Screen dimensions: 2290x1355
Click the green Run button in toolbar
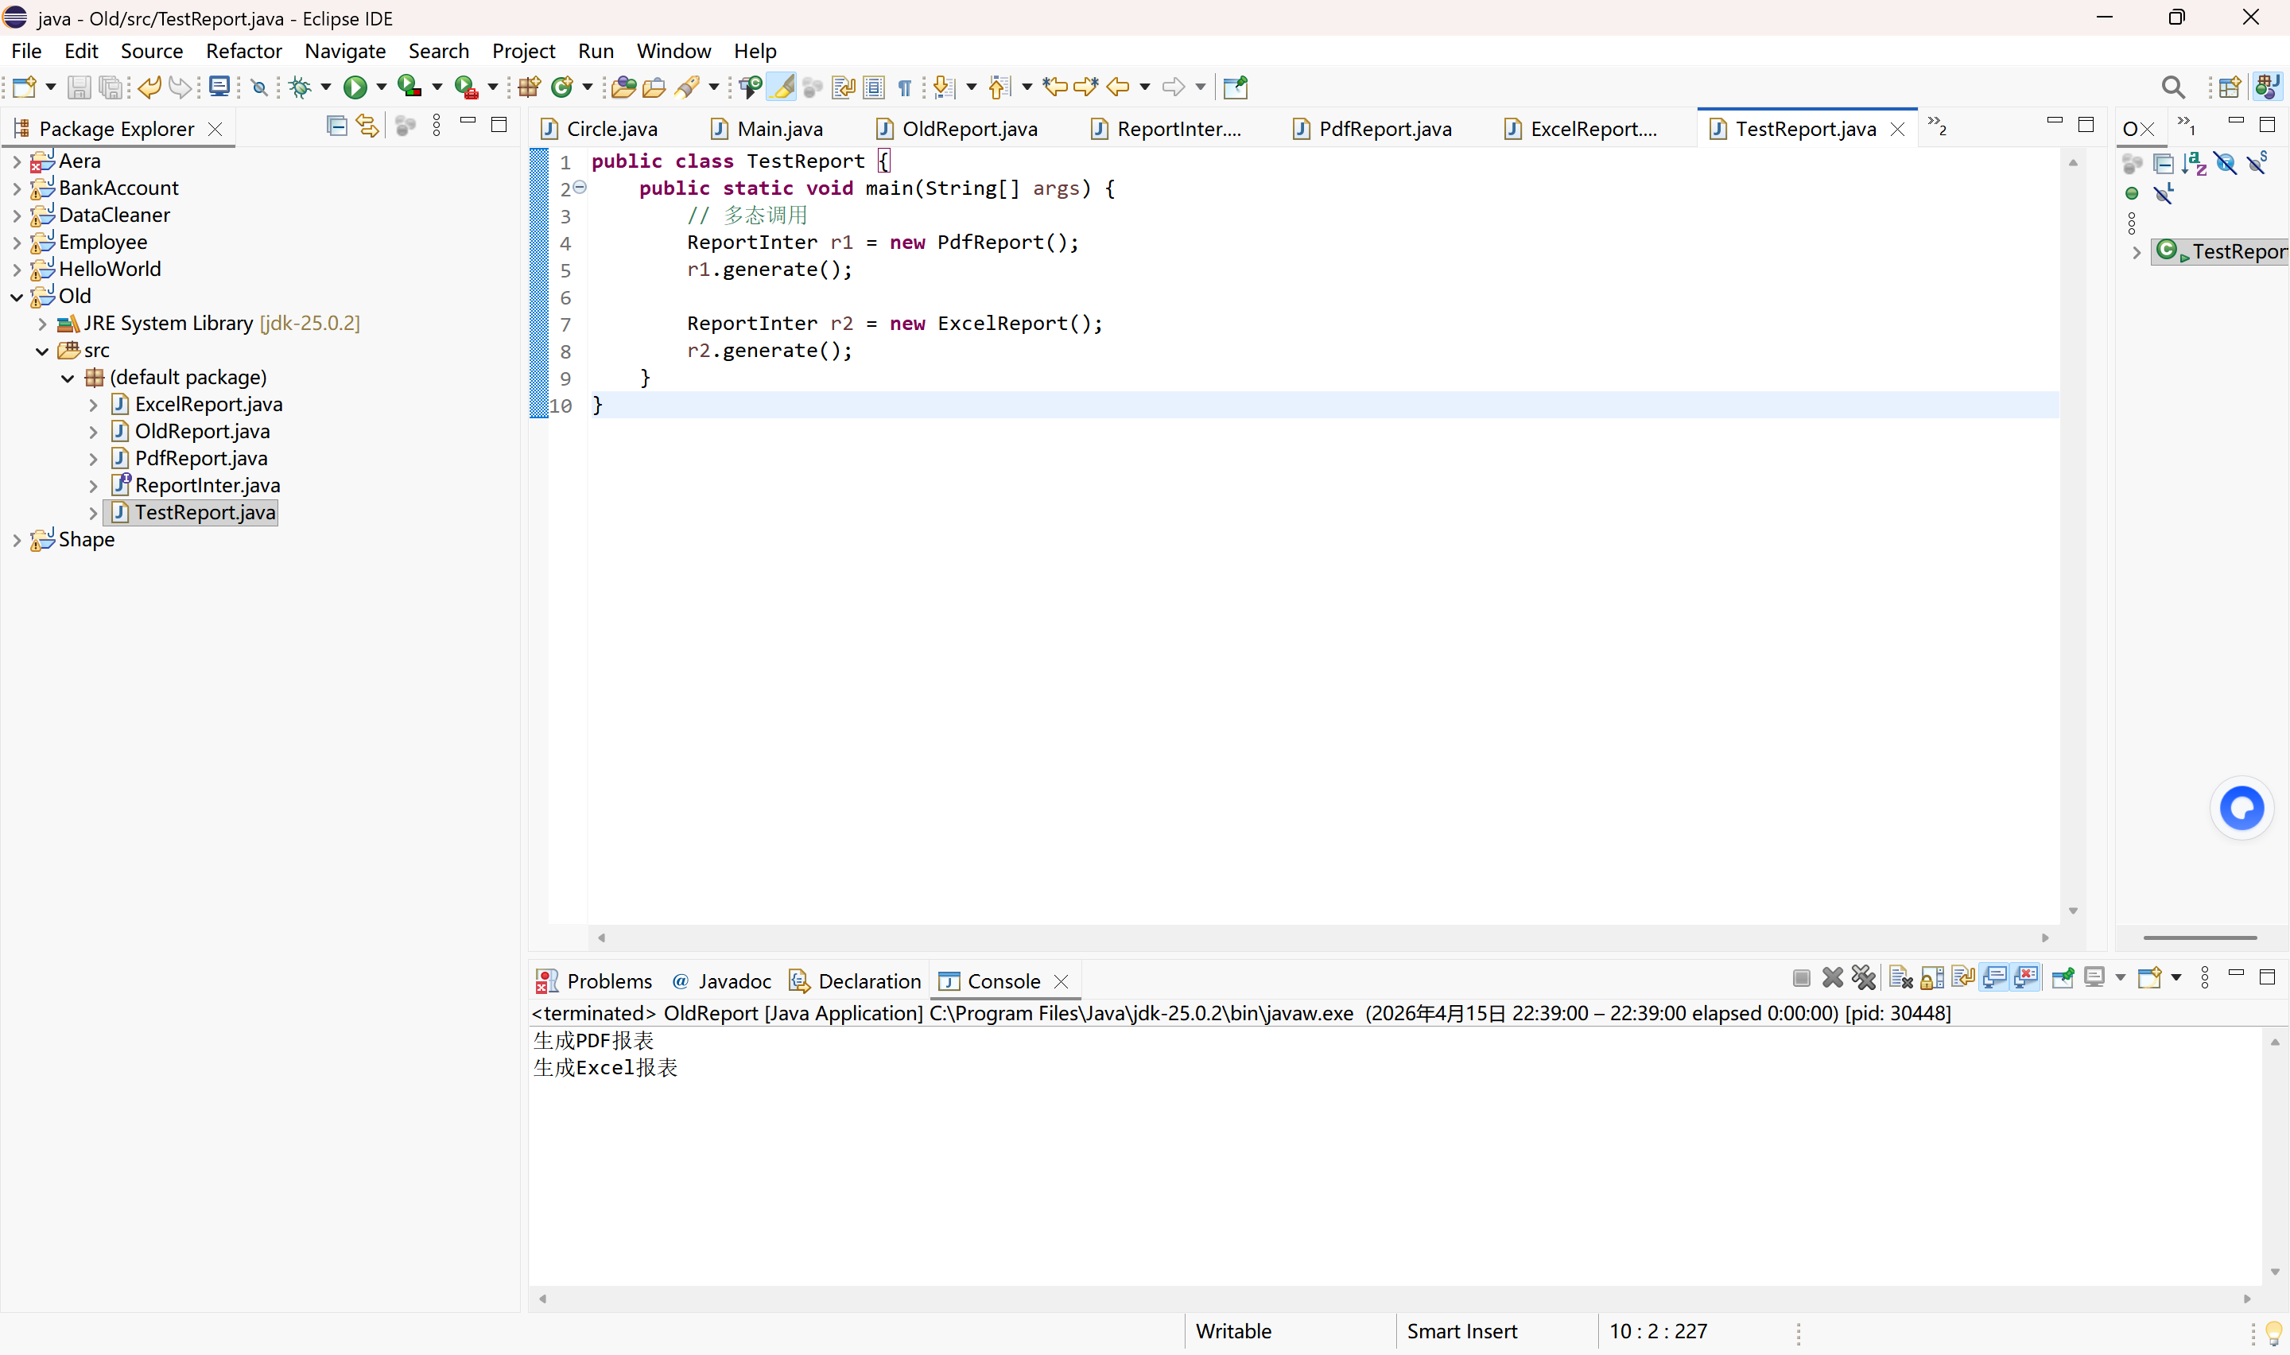(x=354, y=87)
